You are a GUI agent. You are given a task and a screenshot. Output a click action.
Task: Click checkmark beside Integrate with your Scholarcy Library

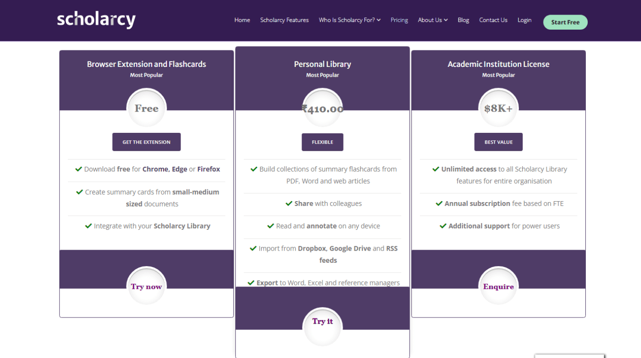[88, 226]
